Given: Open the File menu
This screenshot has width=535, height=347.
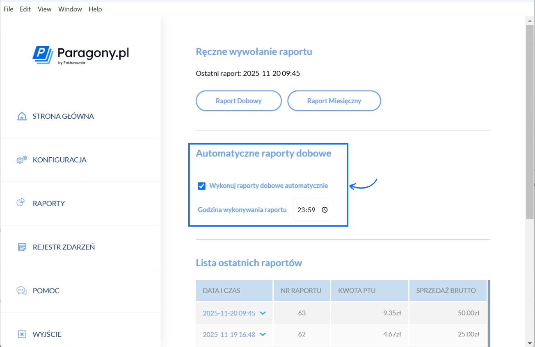Looking at the screenshot, I should [x=8, y=9].
